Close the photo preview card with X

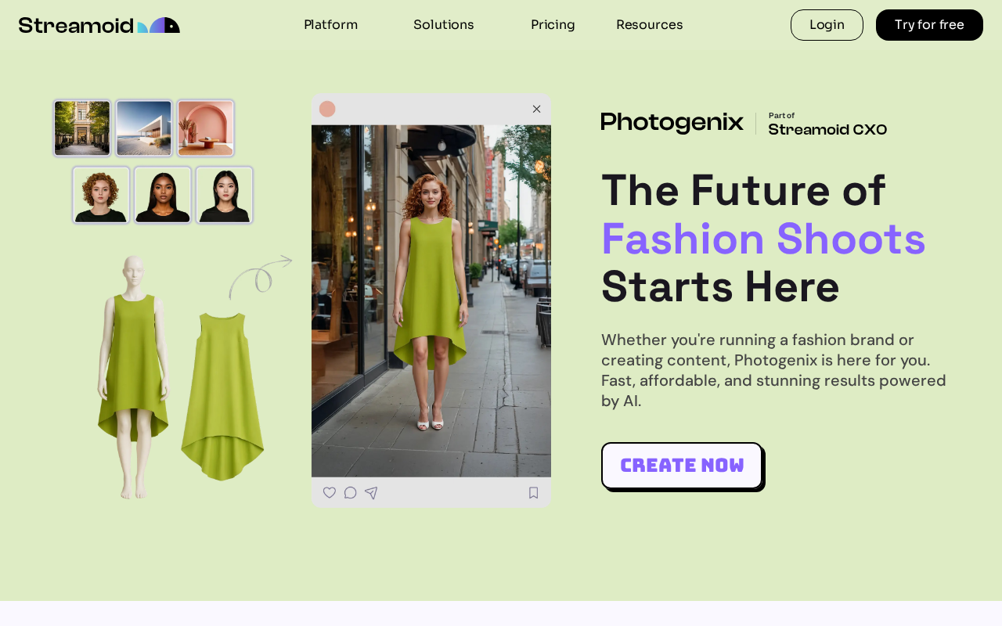(536, 110)
